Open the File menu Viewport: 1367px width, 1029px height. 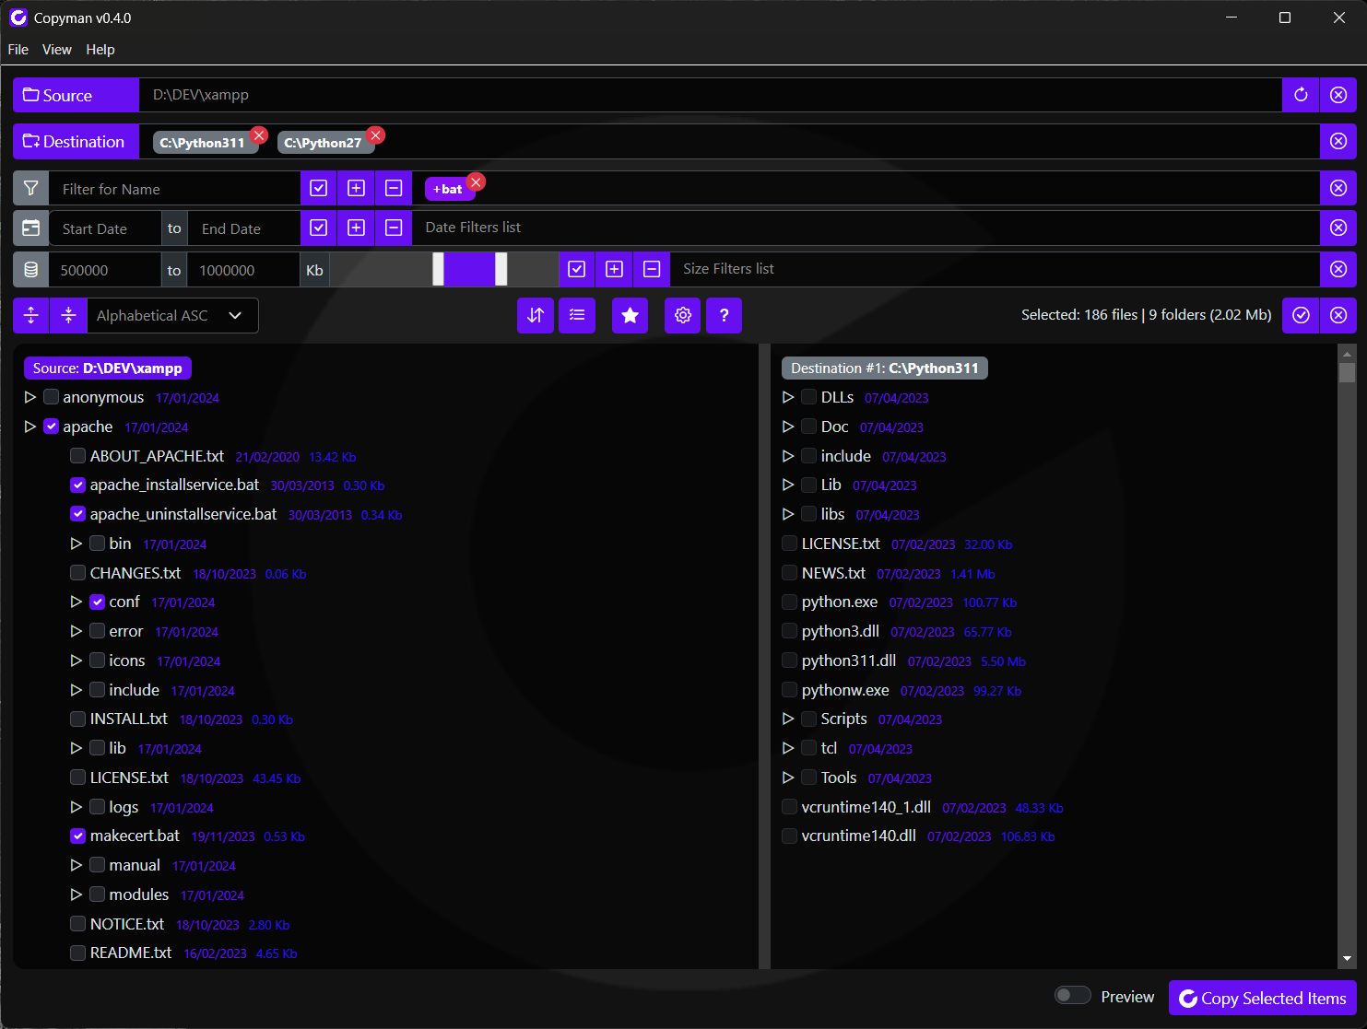(x=18, y=50)
